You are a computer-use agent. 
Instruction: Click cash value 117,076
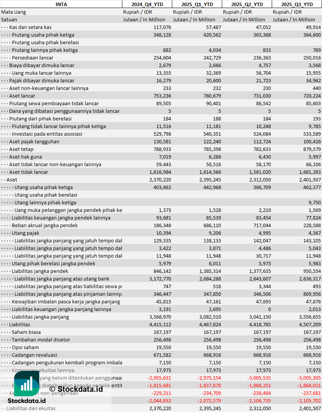[162, 27]
